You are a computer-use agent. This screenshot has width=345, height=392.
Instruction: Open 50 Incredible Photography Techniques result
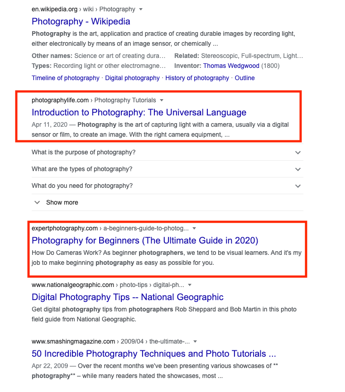(x=154, y=354)
